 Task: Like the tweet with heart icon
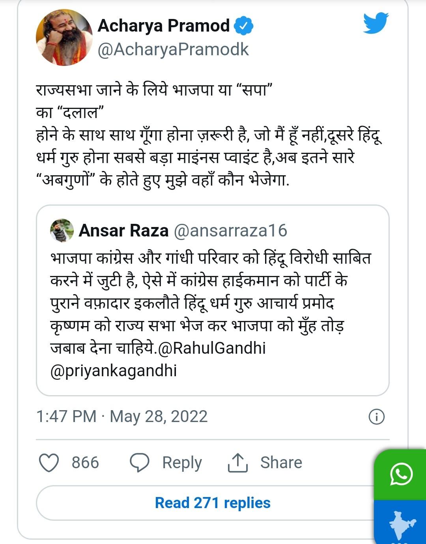tap(49, 463)
